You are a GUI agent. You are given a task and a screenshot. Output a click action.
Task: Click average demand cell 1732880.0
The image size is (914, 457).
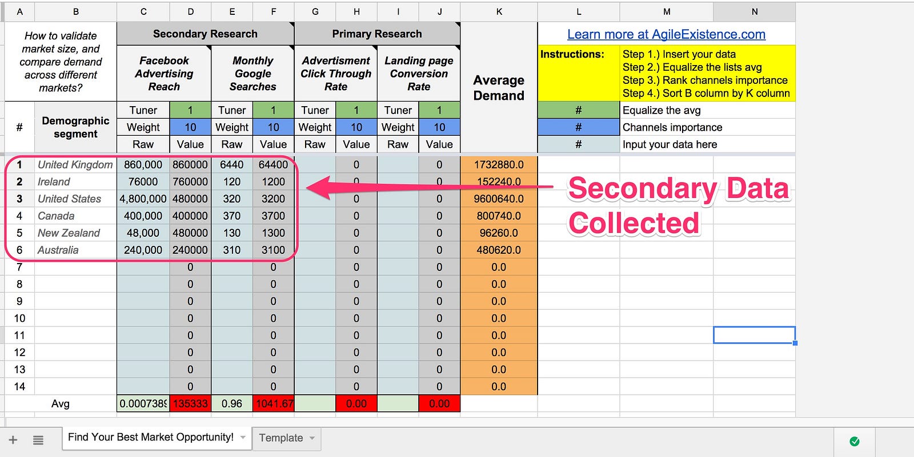[499, 165]
